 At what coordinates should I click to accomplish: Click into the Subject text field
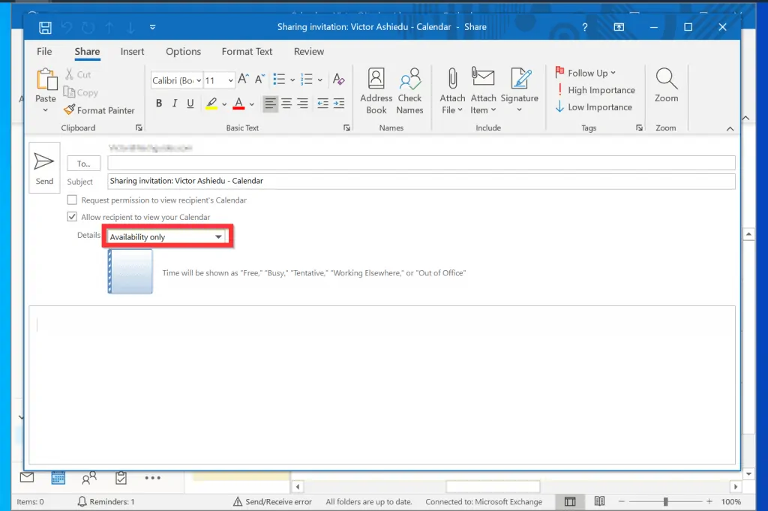coord(420,181)
